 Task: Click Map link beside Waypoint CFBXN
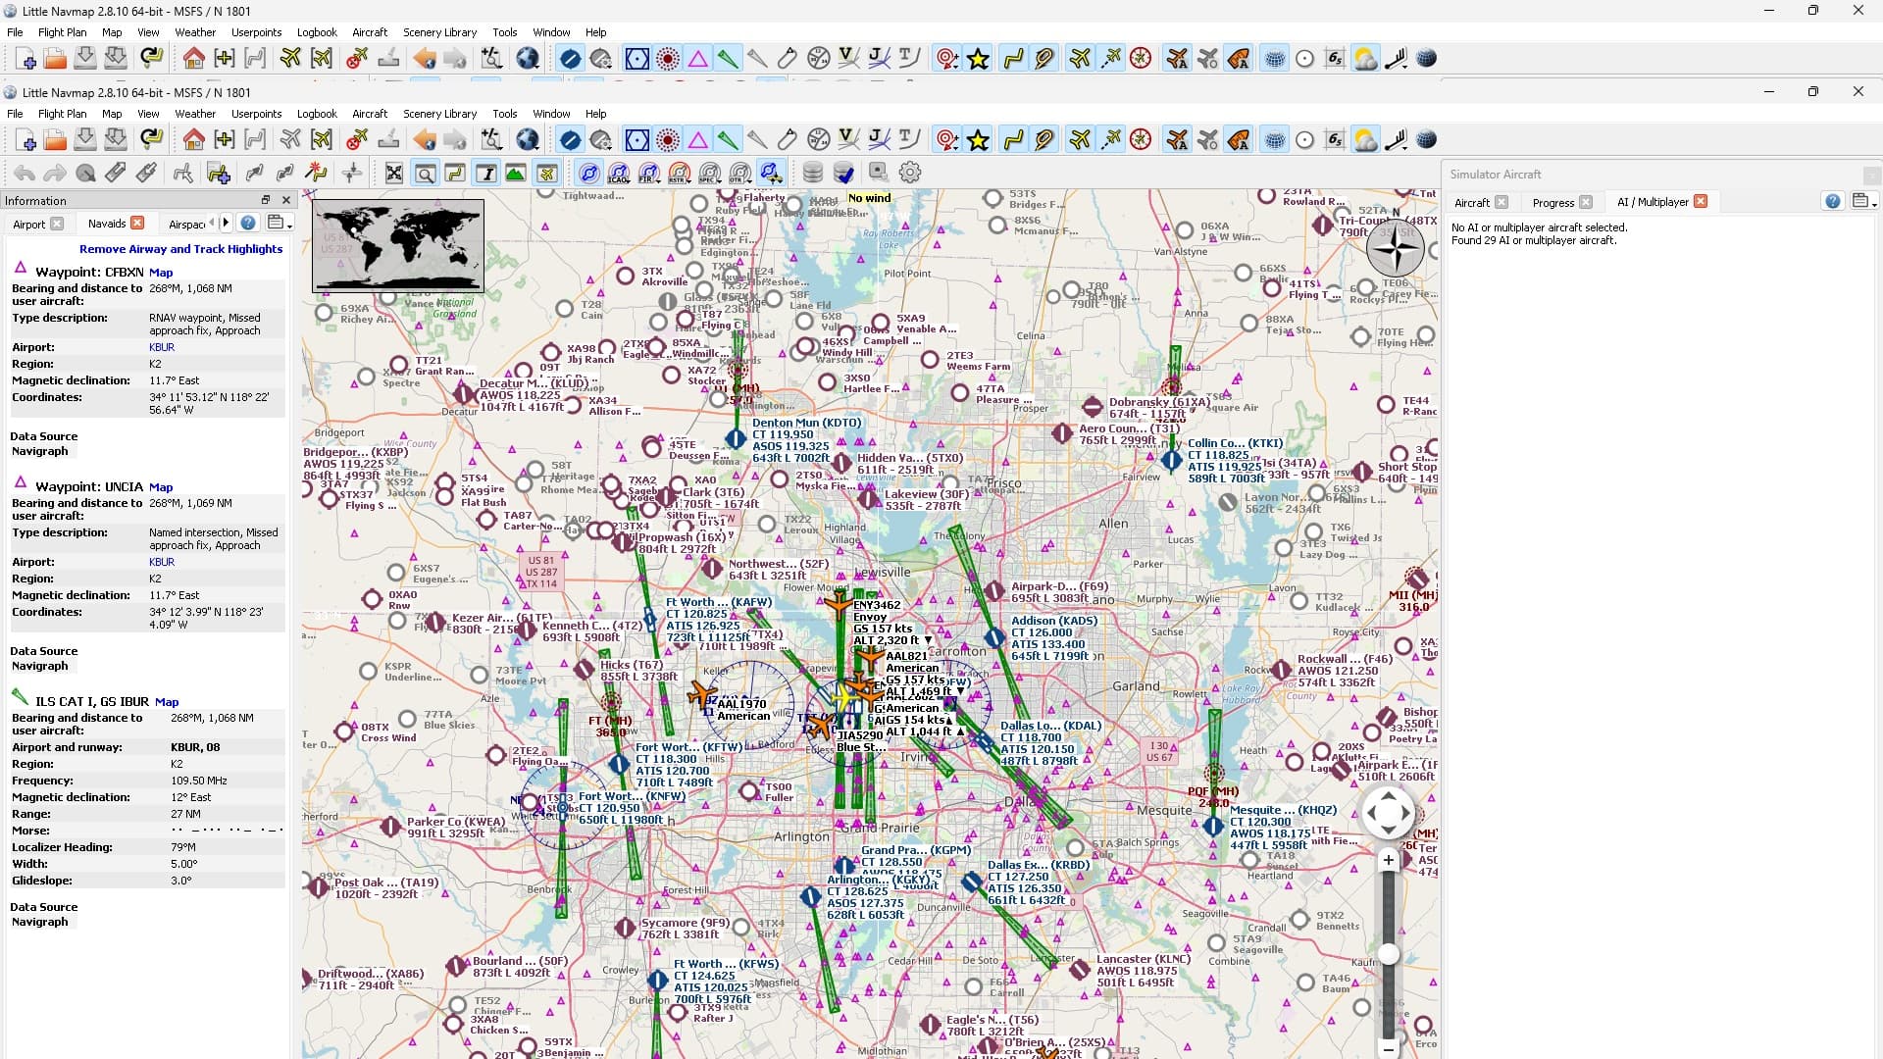[x=161, y=273]
